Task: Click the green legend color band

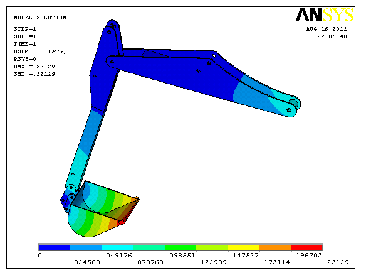Action: coord(180,247)
